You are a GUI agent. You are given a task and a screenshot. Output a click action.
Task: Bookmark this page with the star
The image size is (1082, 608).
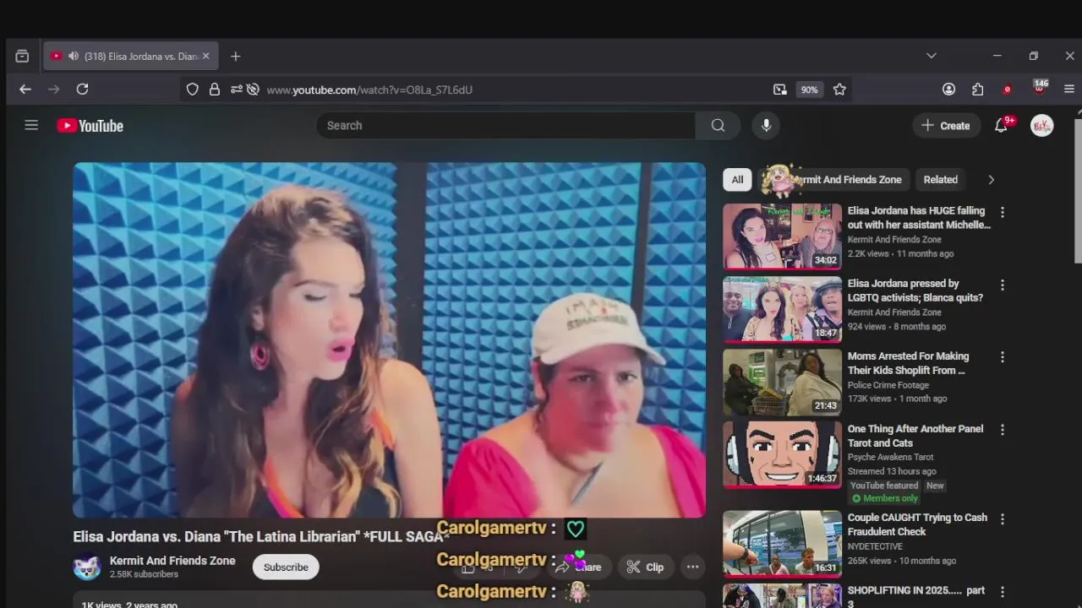pyautogui.click(x=839, y=89)
